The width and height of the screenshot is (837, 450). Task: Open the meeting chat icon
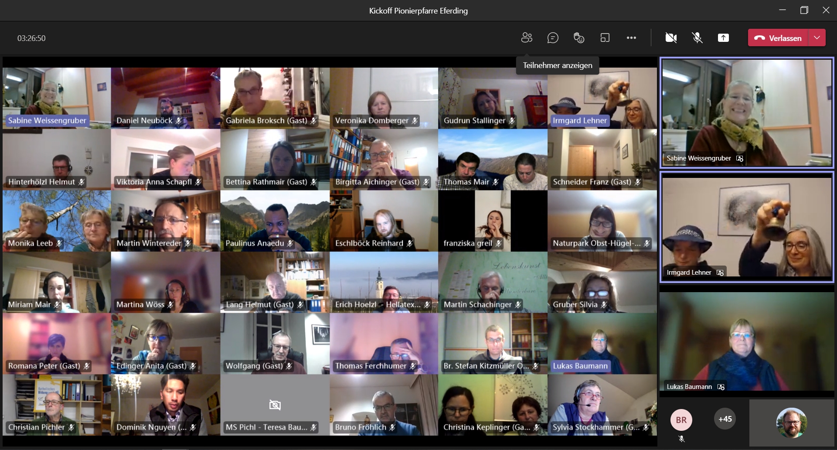[553, 38]
